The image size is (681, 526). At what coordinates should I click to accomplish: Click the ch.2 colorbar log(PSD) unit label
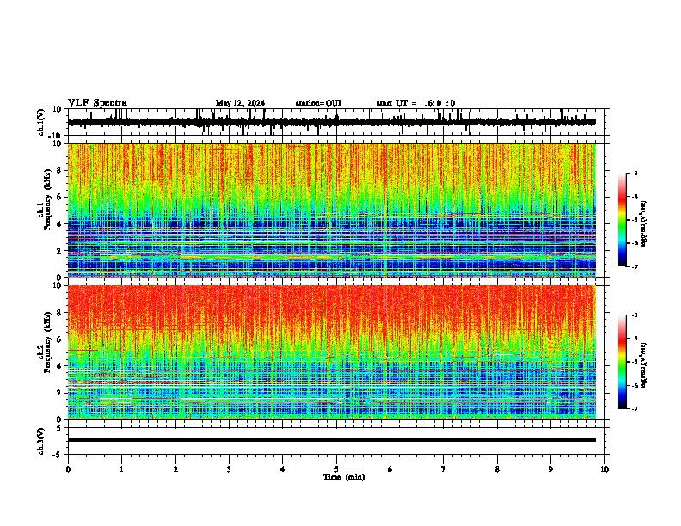tap(643, 365)
